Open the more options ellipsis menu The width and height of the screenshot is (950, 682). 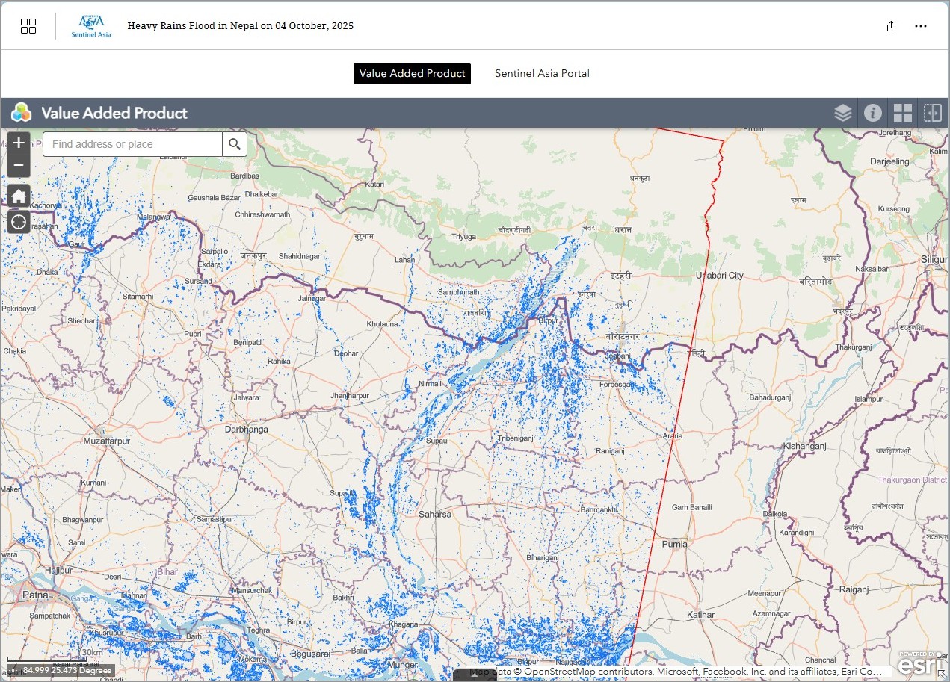pyautogui.click(x=921, y=26)
